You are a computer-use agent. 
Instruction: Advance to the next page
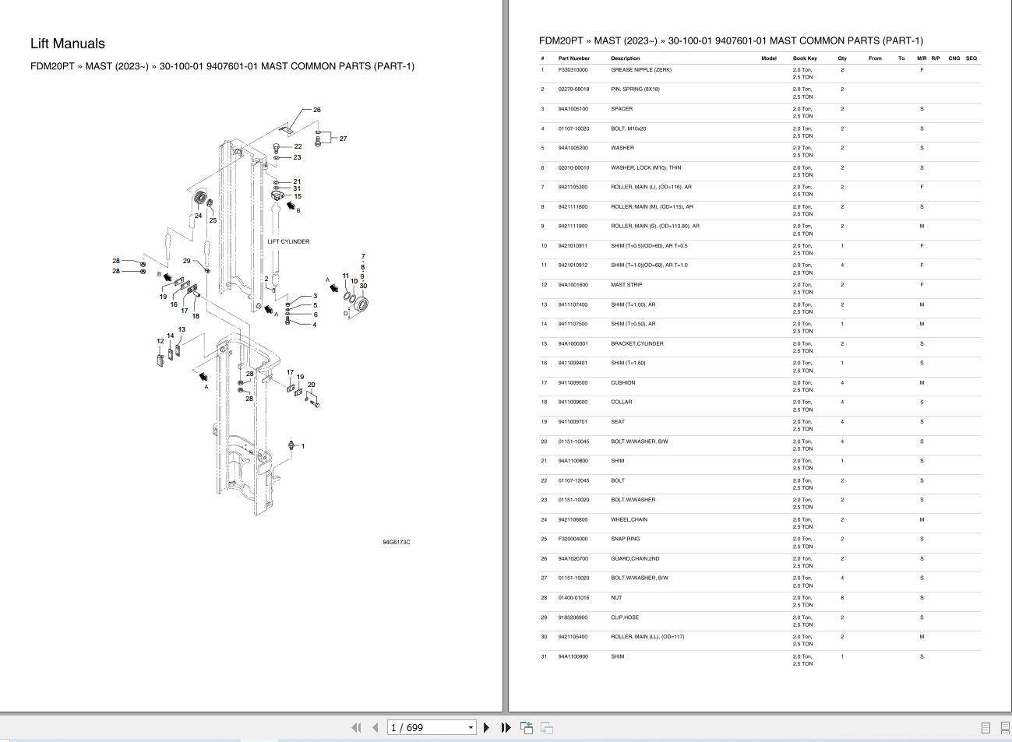(486, 727)
